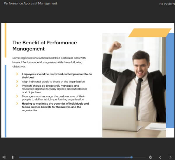Viewport: 175px width, 160px height.
Task: Click the chevron bullet beside 'Workers should be proactively'
Action: tap(17, 86)
